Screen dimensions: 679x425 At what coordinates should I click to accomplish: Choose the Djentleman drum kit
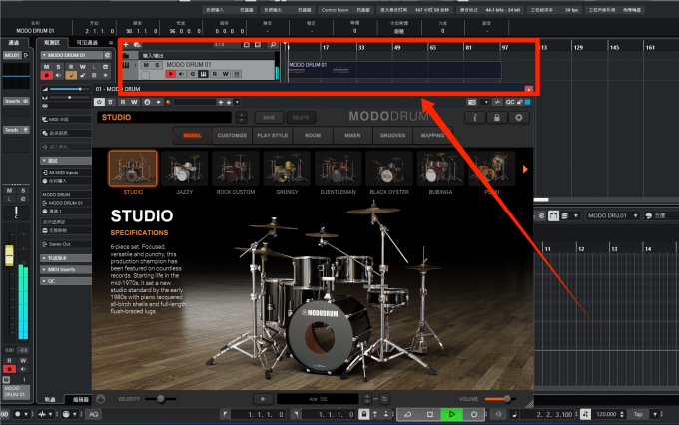click(x=338, y=168)
